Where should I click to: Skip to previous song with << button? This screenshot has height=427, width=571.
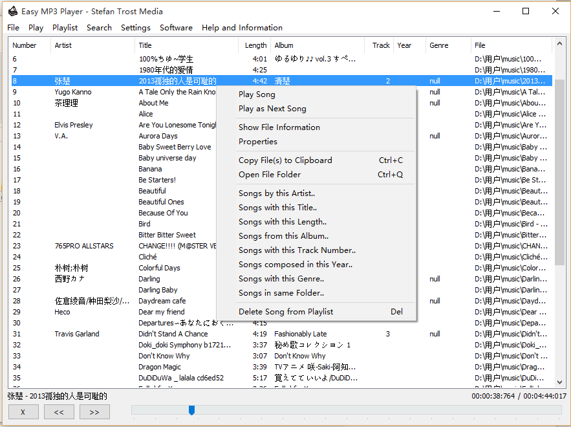coord(59,411)
